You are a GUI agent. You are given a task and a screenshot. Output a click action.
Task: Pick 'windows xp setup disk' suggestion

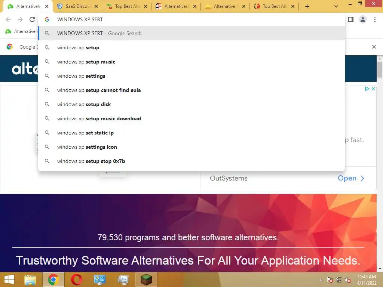192,104
